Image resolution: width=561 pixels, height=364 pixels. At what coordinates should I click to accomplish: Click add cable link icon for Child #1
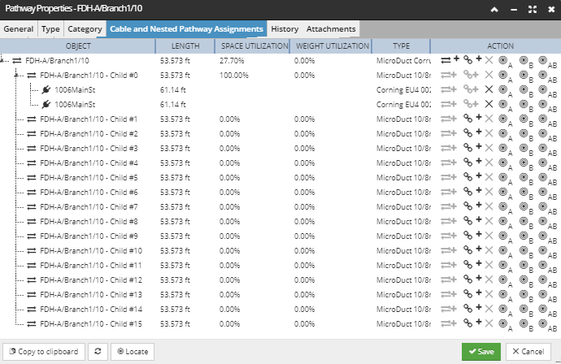pyautogui.click(x=471, y=119)
